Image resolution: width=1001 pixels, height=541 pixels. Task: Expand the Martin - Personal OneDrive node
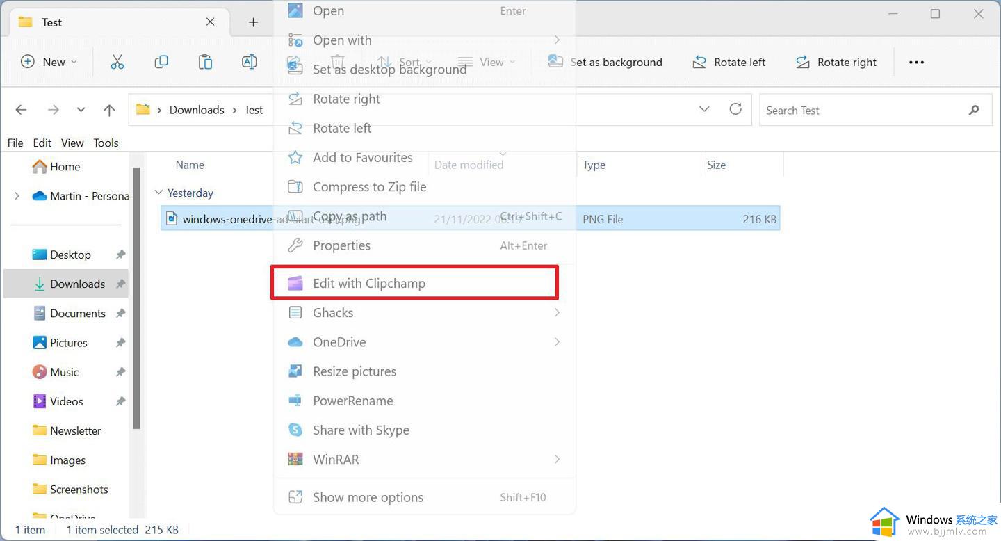17,196
